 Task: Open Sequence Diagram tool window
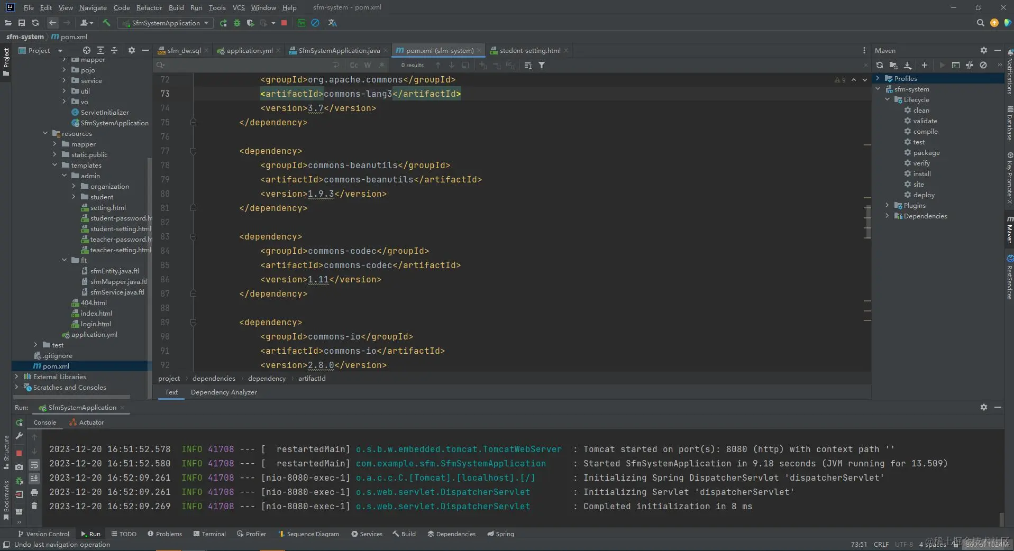pyautogui.click(x=308, y=534)
